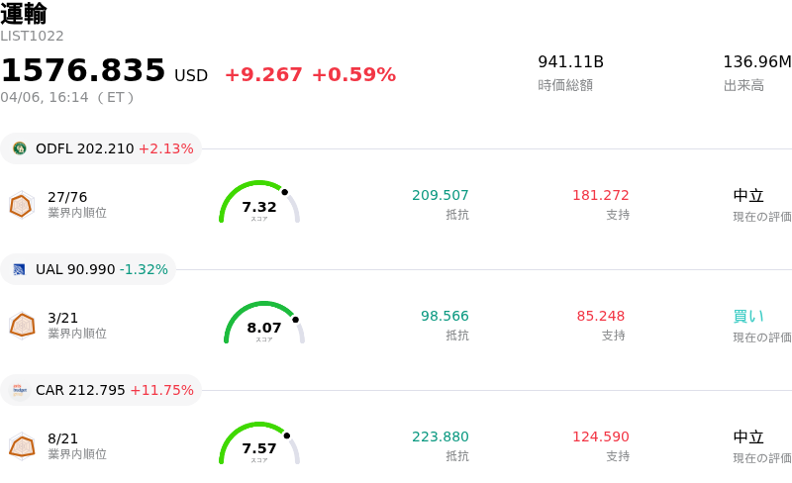The width and height of the screenshot is (792, 483).
Task: Click the ODFL 7.32 score gauge
Action: (x=259, y=204)
